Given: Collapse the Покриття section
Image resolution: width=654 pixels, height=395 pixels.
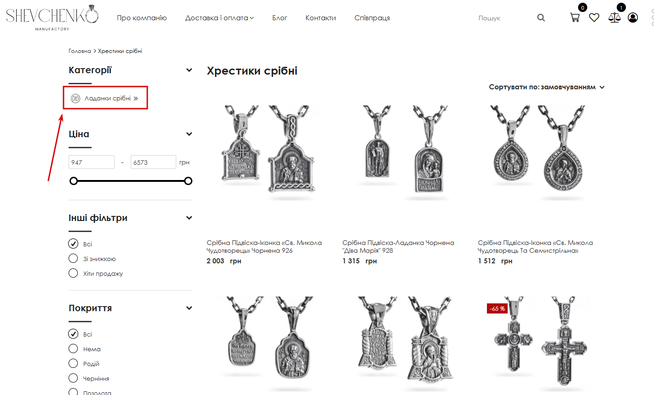Looking at the screenshot, I should tap(189, 308).
